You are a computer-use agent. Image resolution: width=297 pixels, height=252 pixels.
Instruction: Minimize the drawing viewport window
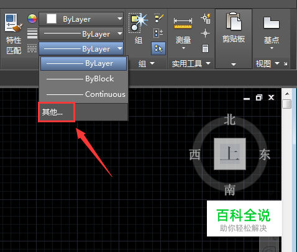(x=247, y=98)
